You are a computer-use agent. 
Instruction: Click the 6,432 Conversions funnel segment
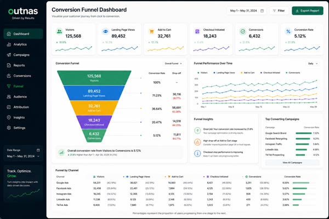[x=94, y=136]
